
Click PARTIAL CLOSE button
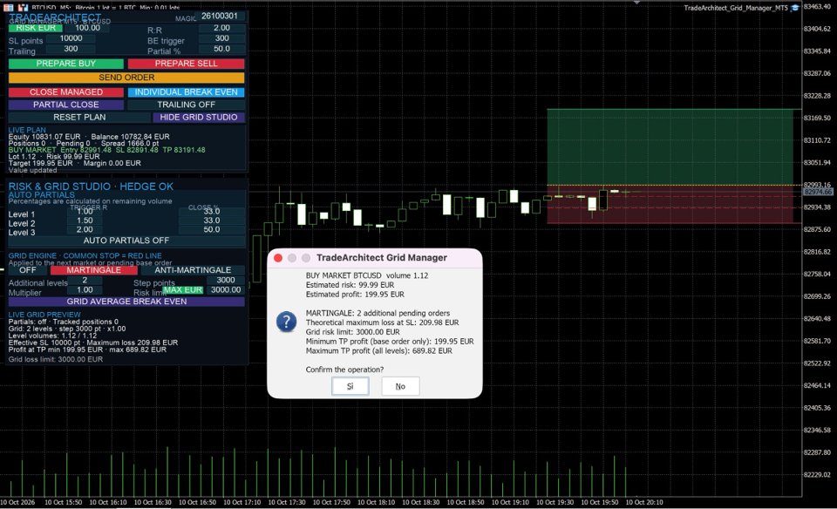[66, 105]
